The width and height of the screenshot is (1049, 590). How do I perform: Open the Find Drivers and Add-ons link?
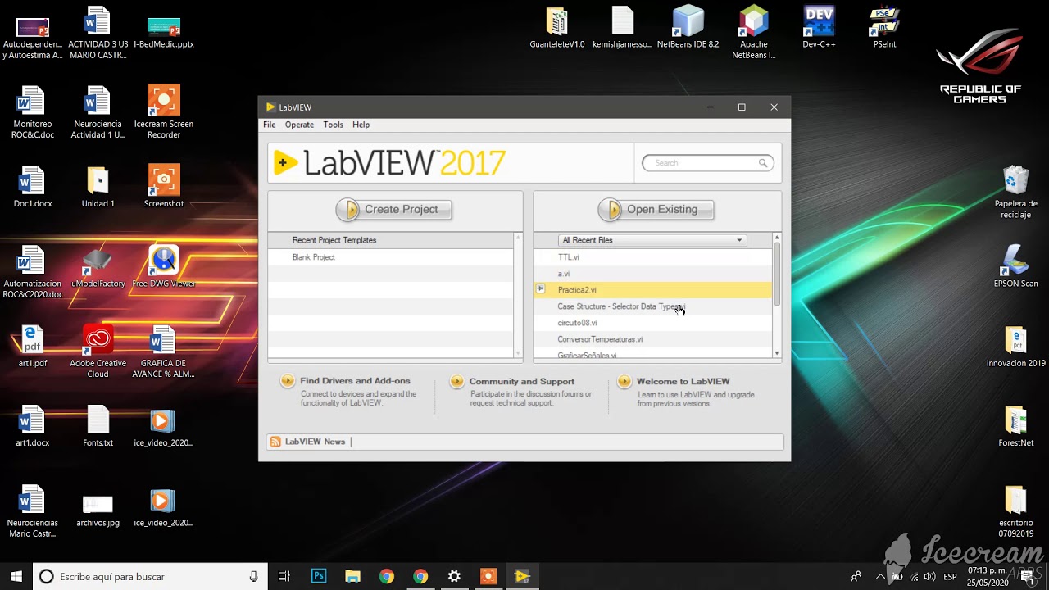(x=355, y=381)
